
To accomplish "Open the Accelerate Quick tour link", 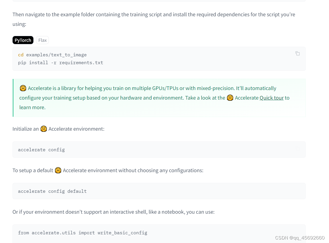I will pos(272,98).
